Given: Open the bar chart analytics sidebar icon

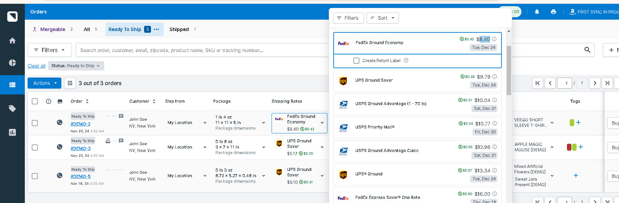Looking at the screenshot, I should pyautogui.click(x=12, y=132).
